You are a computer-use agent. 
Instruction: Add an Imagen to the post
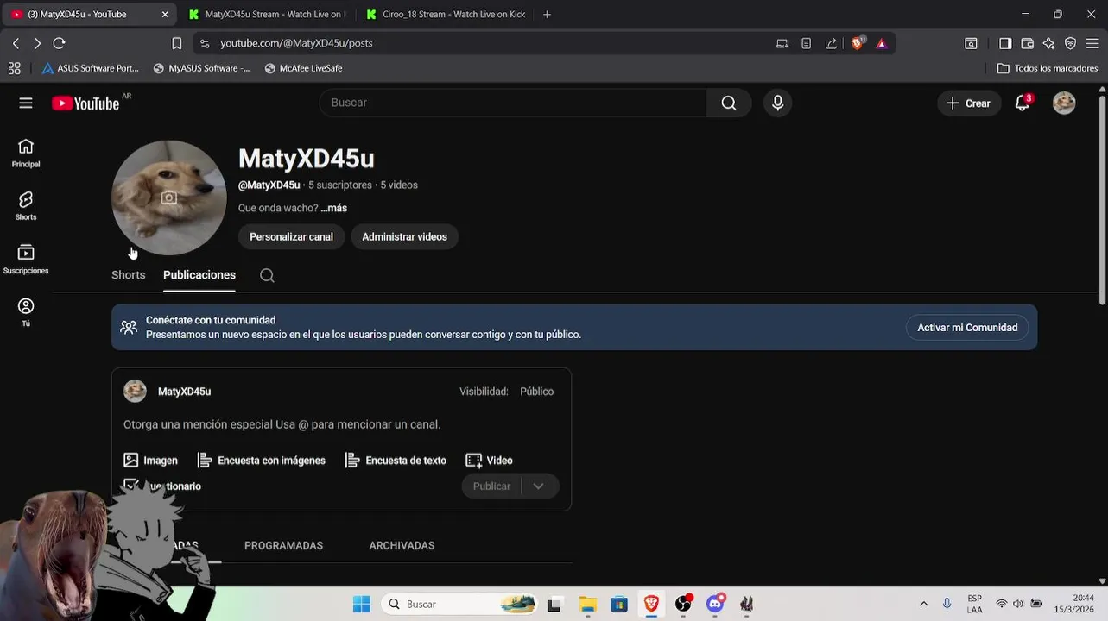(150, 461)
